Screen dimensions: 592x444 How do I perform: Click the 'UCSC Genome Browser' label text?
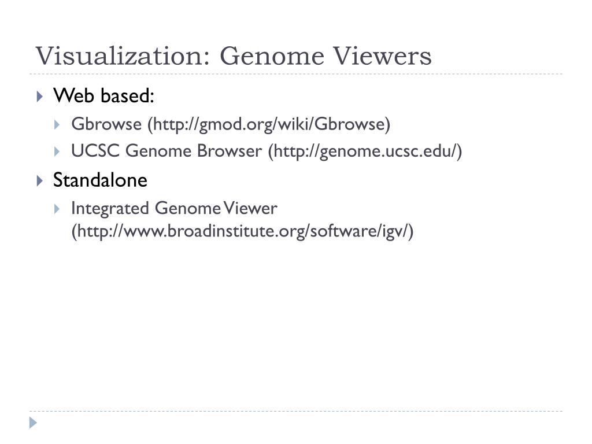(x=166, y=151)
